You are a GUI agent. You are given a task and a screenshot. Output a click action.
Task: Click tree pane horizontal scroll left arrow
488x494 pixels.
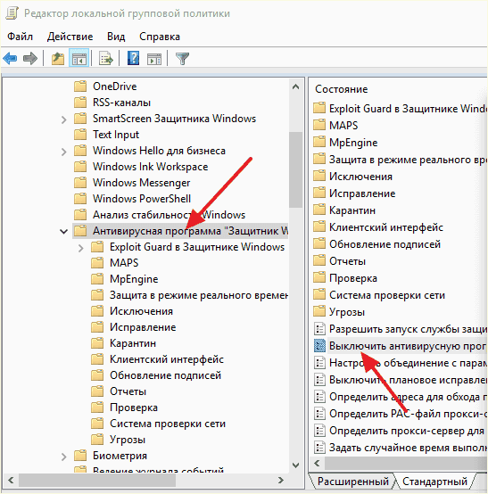[11, 481]
